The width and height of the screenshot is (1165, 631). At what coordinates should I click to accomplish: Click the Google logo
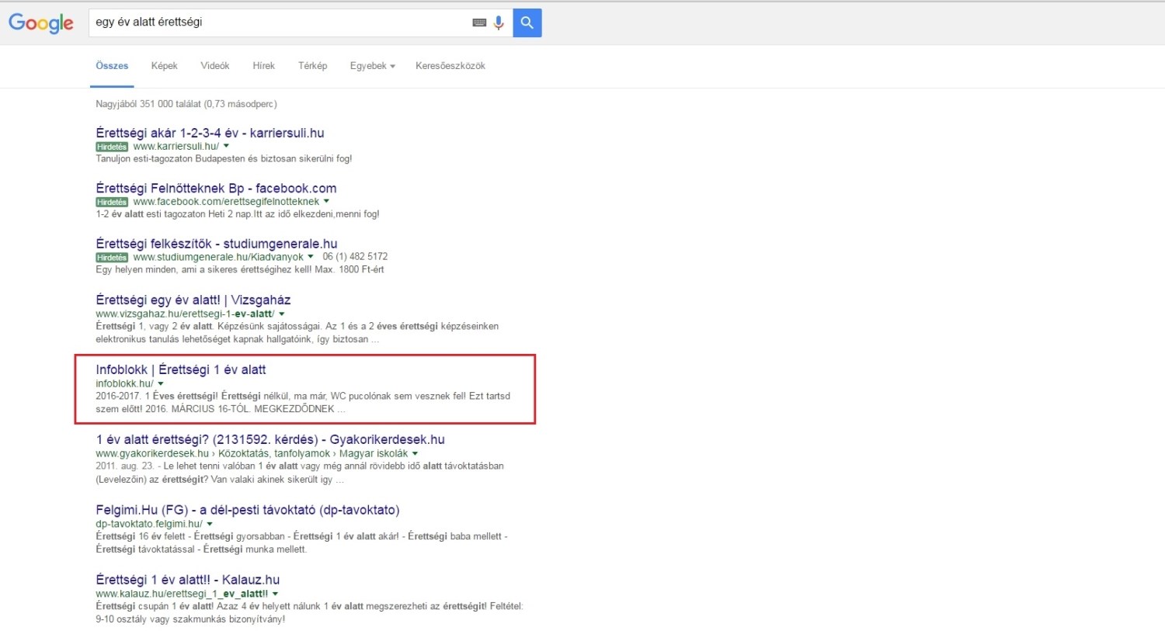(x=41, y=23)
